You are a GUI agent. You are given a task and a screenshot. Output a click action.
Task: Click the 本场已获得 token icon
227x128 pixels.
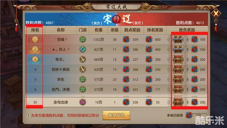[x=189, y=115]
